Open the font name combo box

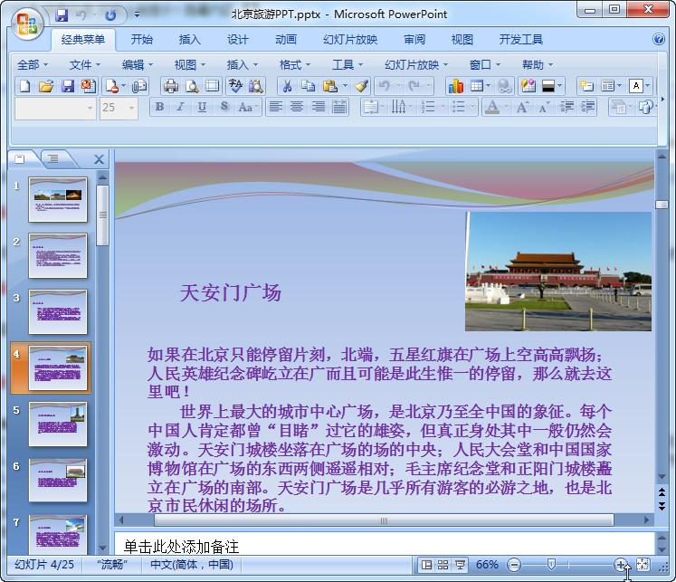click(x=55, y=108)
